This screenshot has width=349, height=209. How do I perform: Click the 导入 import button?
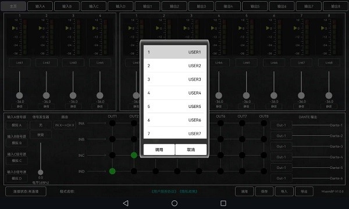click(284, 191)
